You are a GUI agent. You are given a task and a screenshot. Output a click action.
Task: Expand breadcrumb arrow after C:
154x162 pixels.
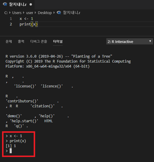pos(10,13)
